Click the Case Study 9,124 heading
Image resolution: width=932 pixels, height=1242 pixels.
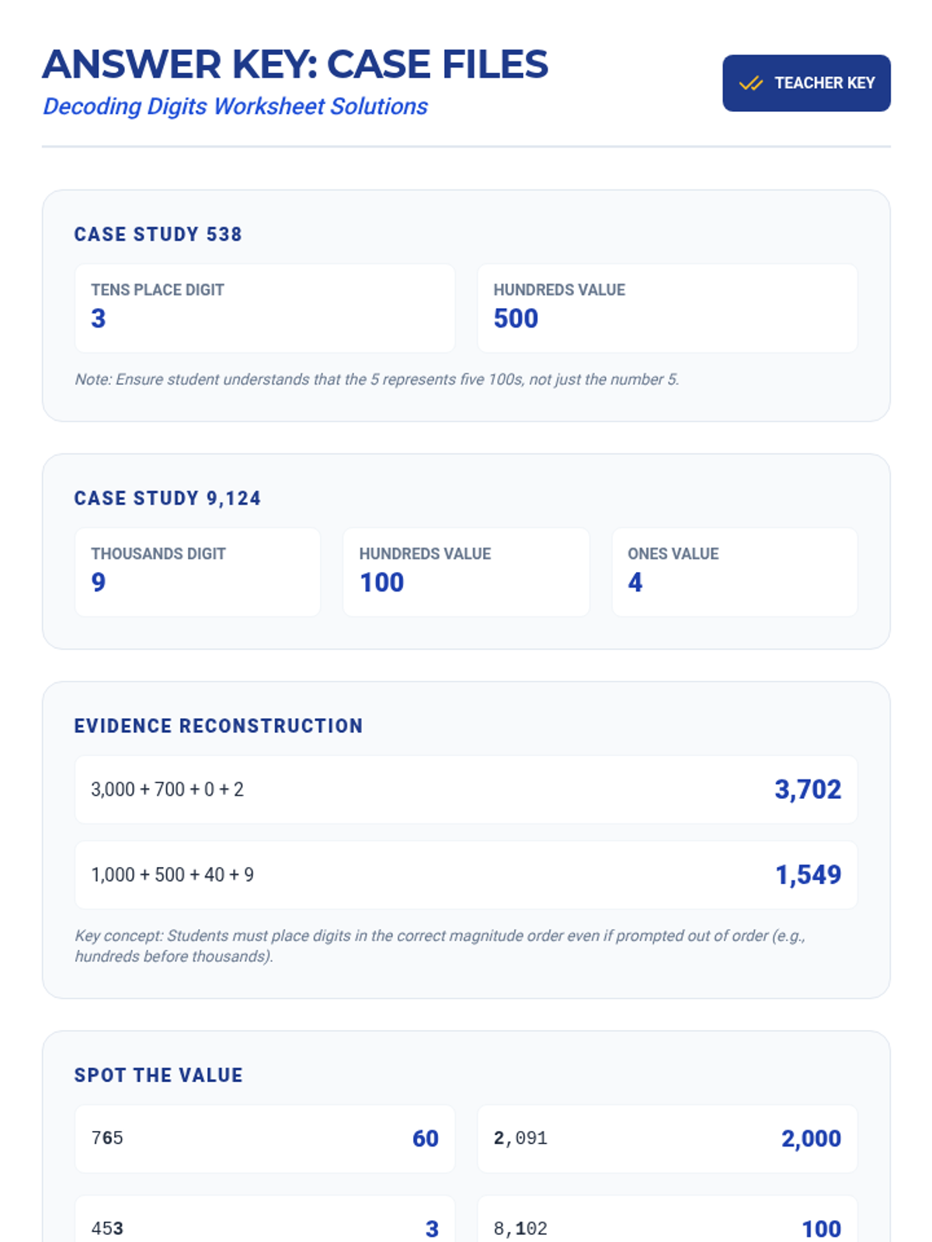167,498
